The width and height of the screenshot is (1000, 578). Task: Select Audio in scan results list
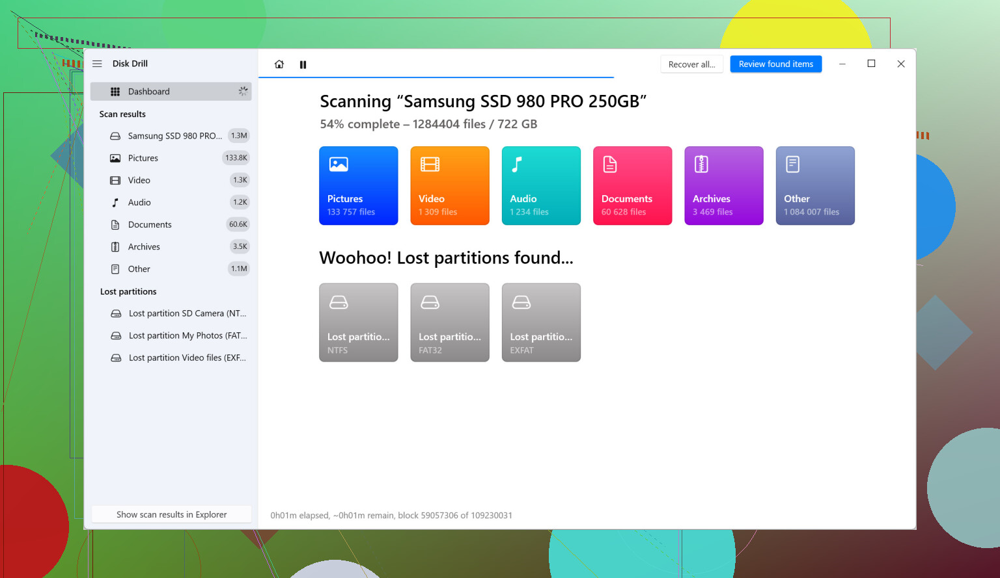[171, 202]
